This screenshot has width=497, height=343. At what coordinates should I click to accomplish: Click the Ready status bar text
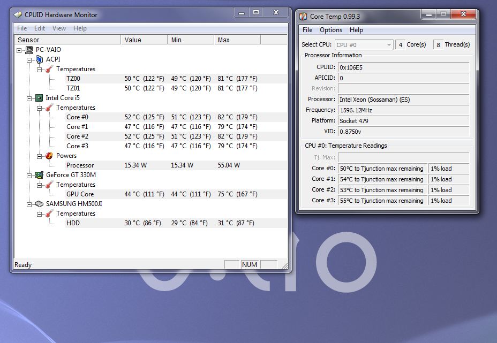point(23,265)
